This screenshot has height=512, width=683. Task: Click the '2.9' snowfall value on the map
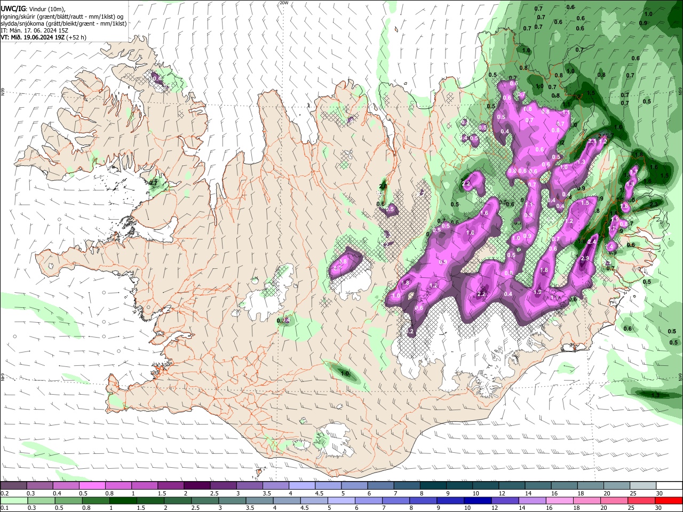585,259
